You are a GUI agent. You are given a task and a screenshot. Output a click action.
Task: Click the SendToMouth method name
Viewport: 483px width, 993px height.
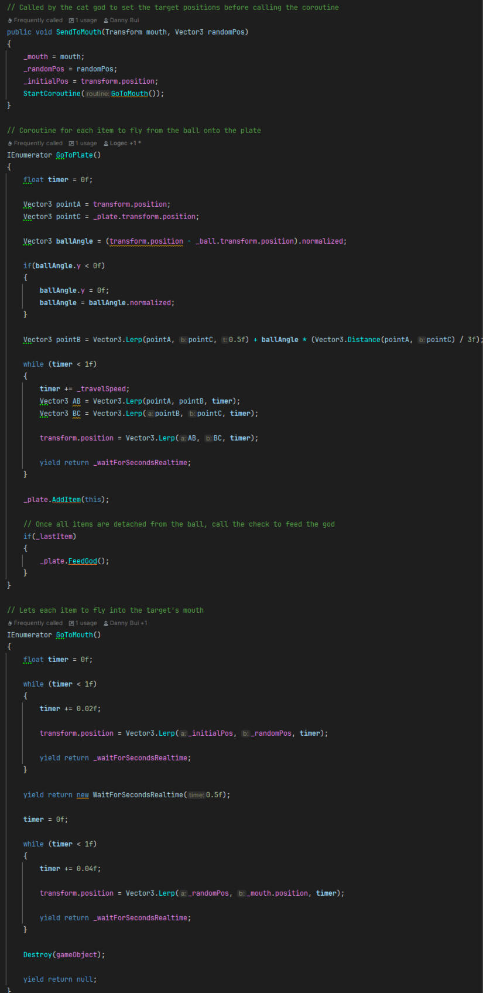[x=78, y=32]
